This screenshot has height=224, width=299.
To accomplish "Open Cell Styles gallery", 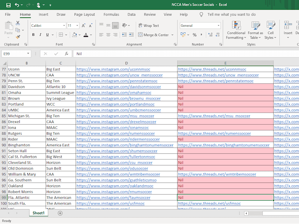I will (x=270, y=30).
